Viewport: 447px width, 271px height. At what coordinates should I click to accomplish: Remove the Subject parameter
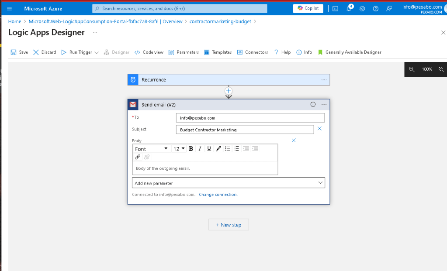click(x=319, y=129)
